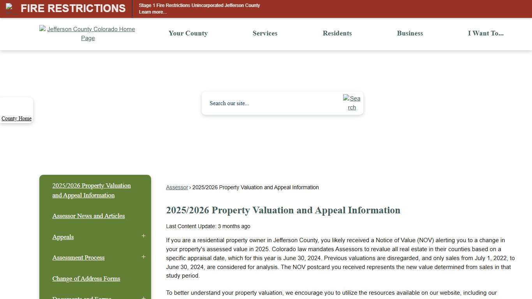Click the FIRE RESTRICTIONS banner heading
The image size is (532, 299).
click(x=73, y=8)
